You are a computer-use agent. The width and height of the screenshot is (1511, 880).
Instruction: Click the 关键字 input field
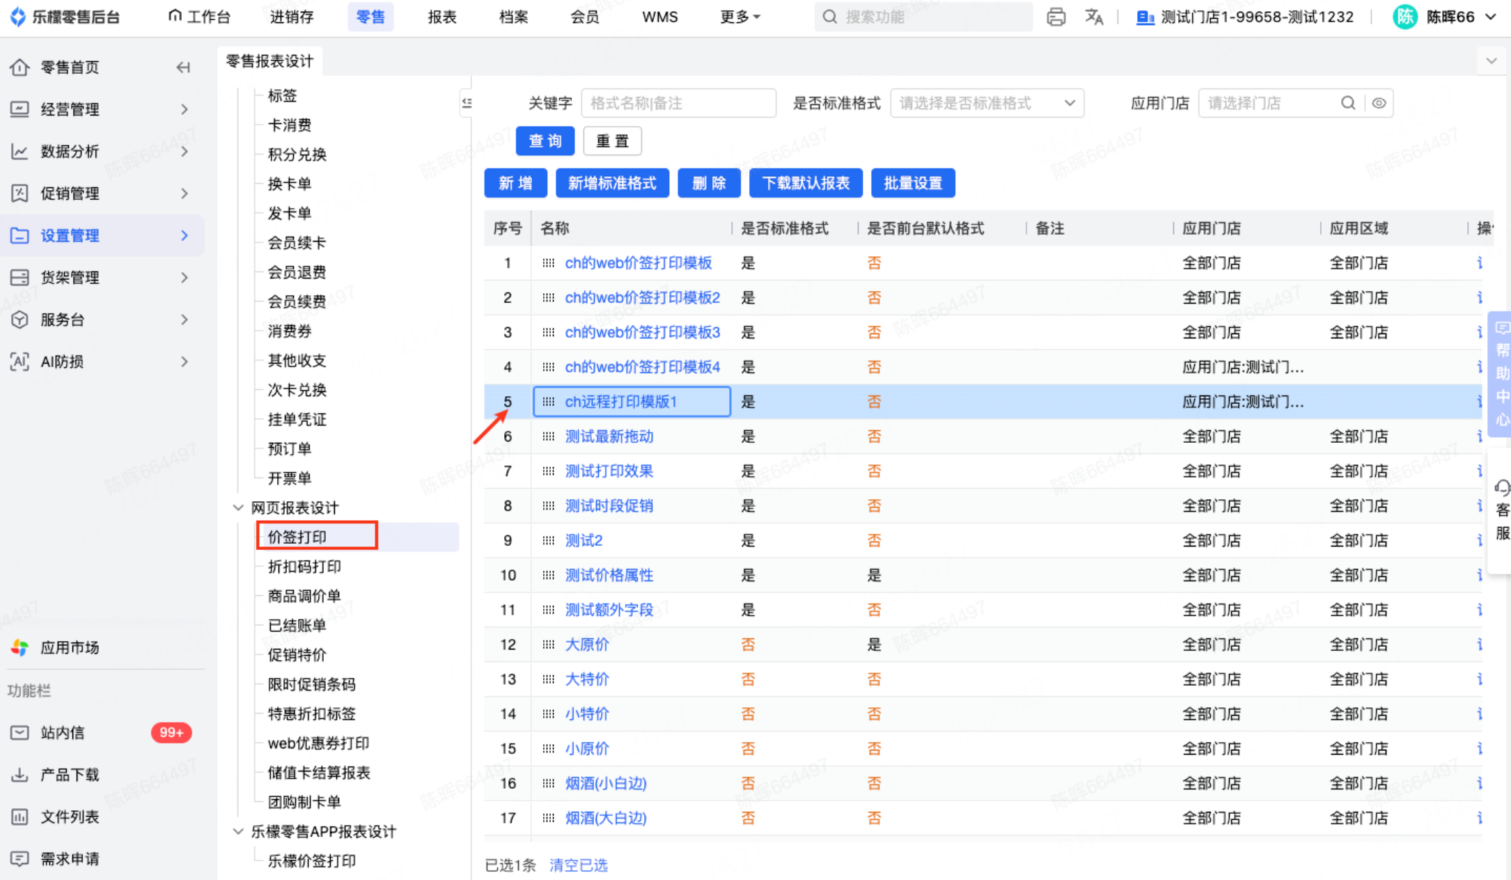click(678, 103)
